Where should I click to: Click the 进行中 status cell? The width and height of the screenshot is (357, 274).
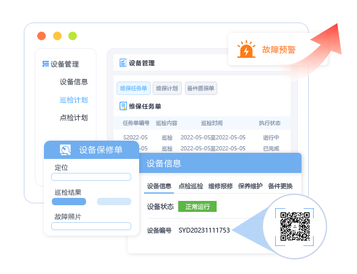pos(271,138)
